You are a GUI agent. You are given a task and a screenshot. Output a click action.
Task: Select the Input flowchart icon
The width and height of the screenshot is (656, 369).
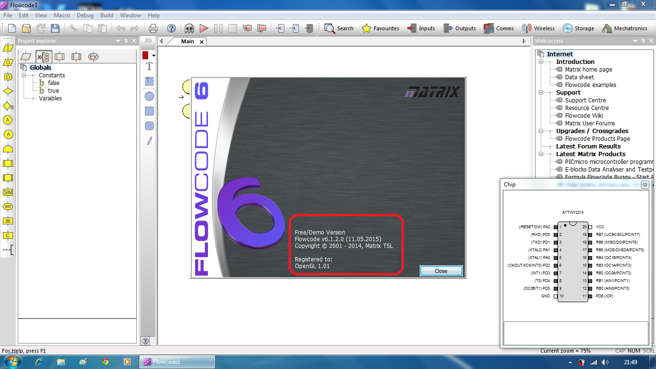pos(8,48)
